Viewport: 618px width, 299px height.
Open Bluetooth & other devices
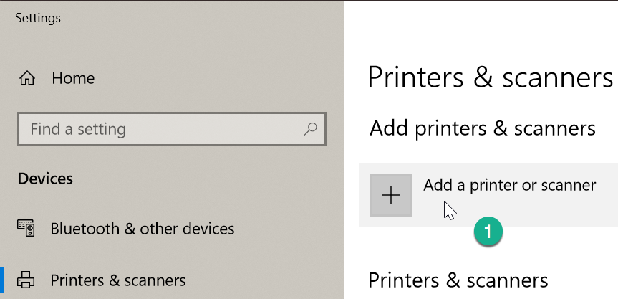pos(143,229)
